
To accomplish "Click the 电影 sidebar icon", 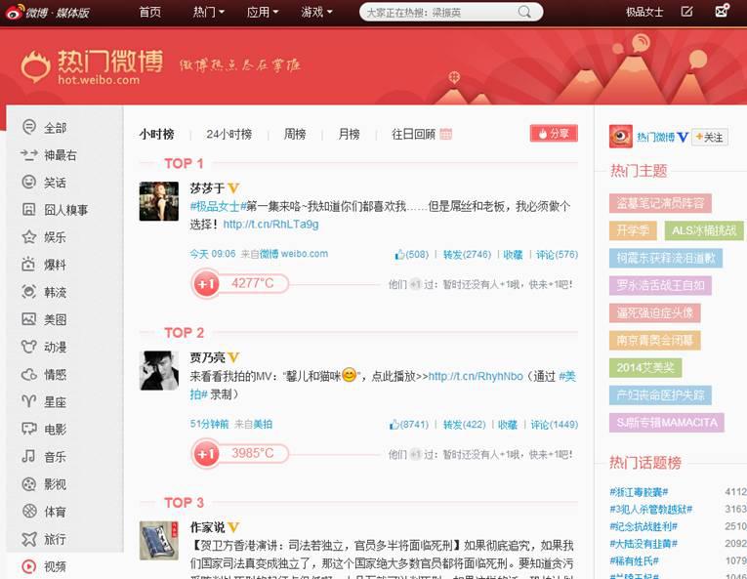I will [x=29, y=429].
